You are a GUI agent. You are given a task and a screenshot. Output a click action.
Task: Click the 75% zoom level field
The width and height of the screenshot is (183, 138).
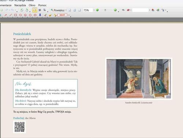coord(88,10)
